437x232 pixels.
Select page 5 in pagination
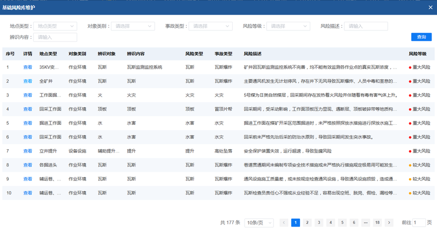tap(342, 223)
